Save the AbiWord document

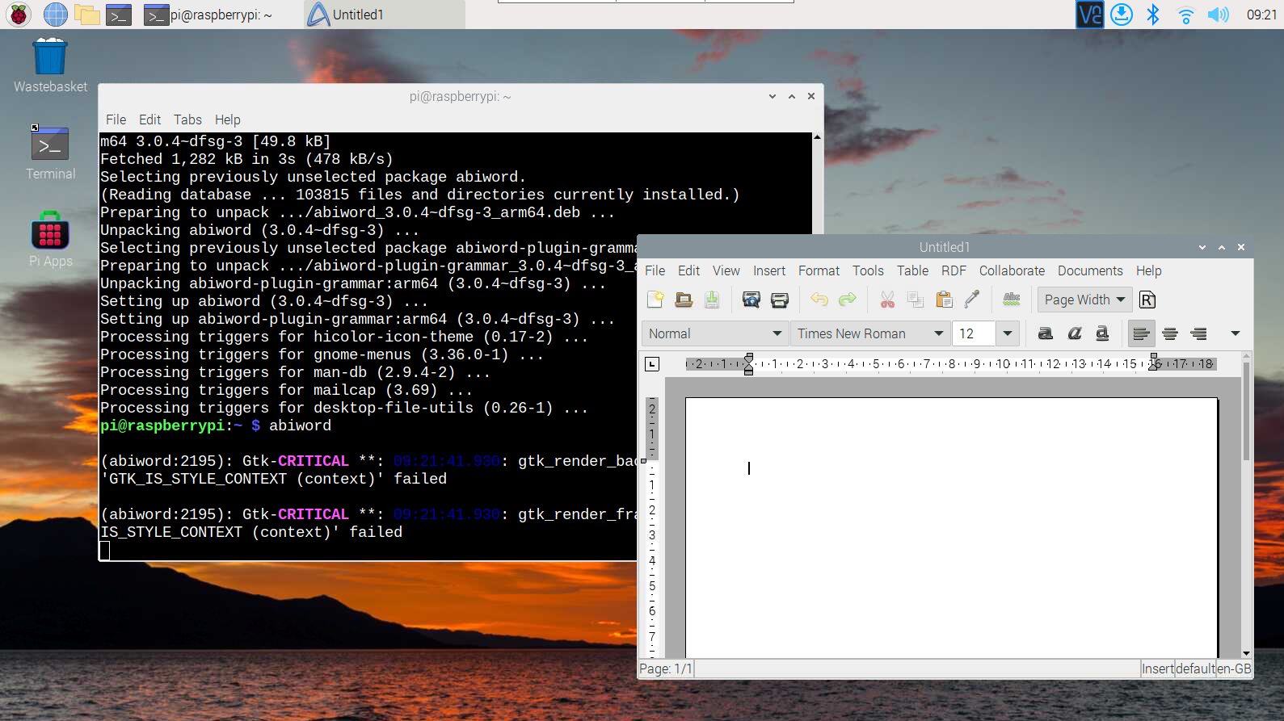coord(712,300)
